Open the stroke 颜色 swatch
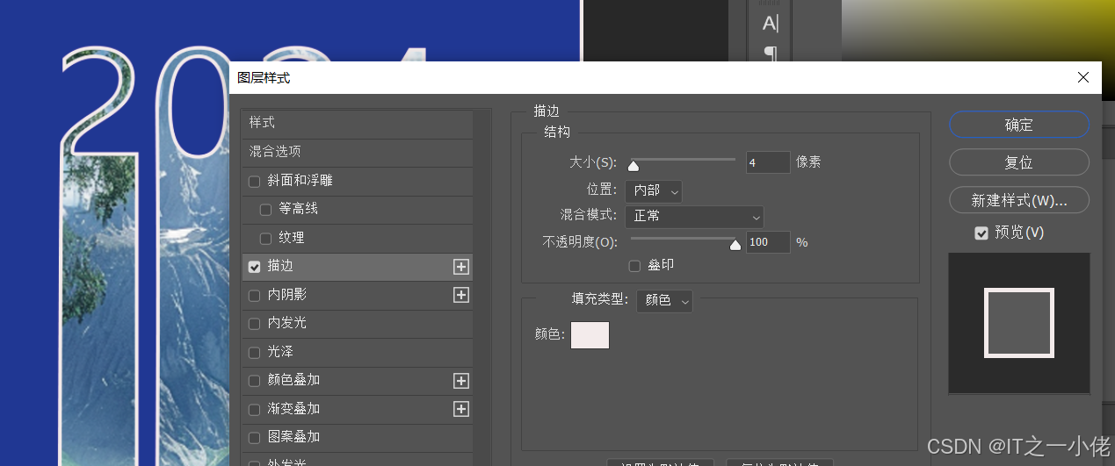The width and height of the screenshot is (1115, 466). point(590,335)
